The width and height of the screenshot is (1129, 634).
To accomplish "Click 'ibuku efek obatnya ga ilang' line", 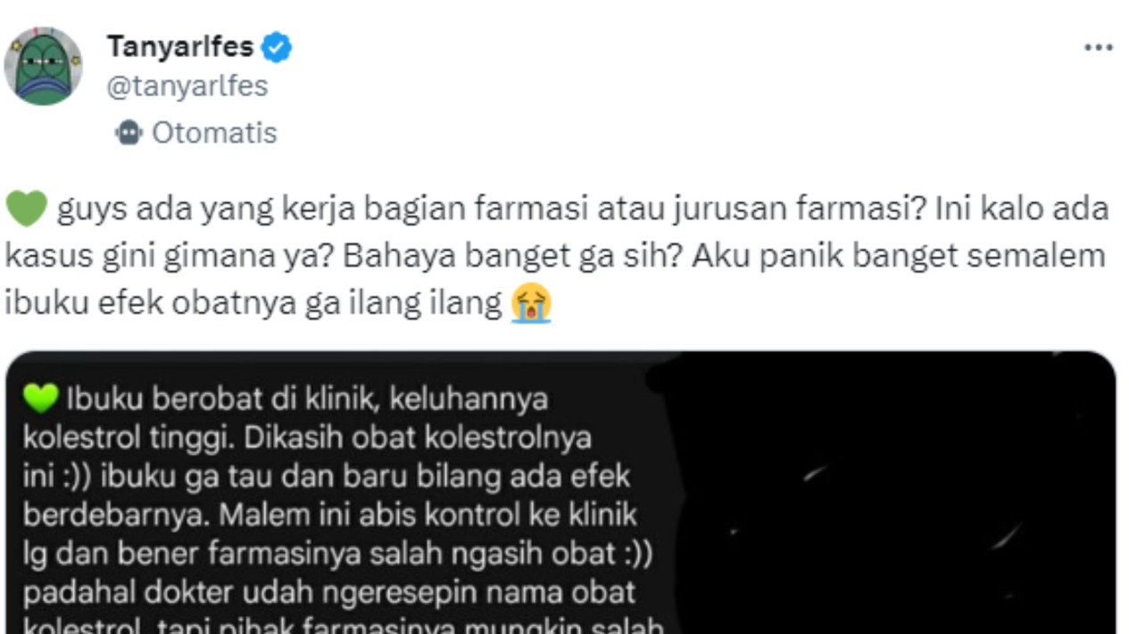I will 254,304.
